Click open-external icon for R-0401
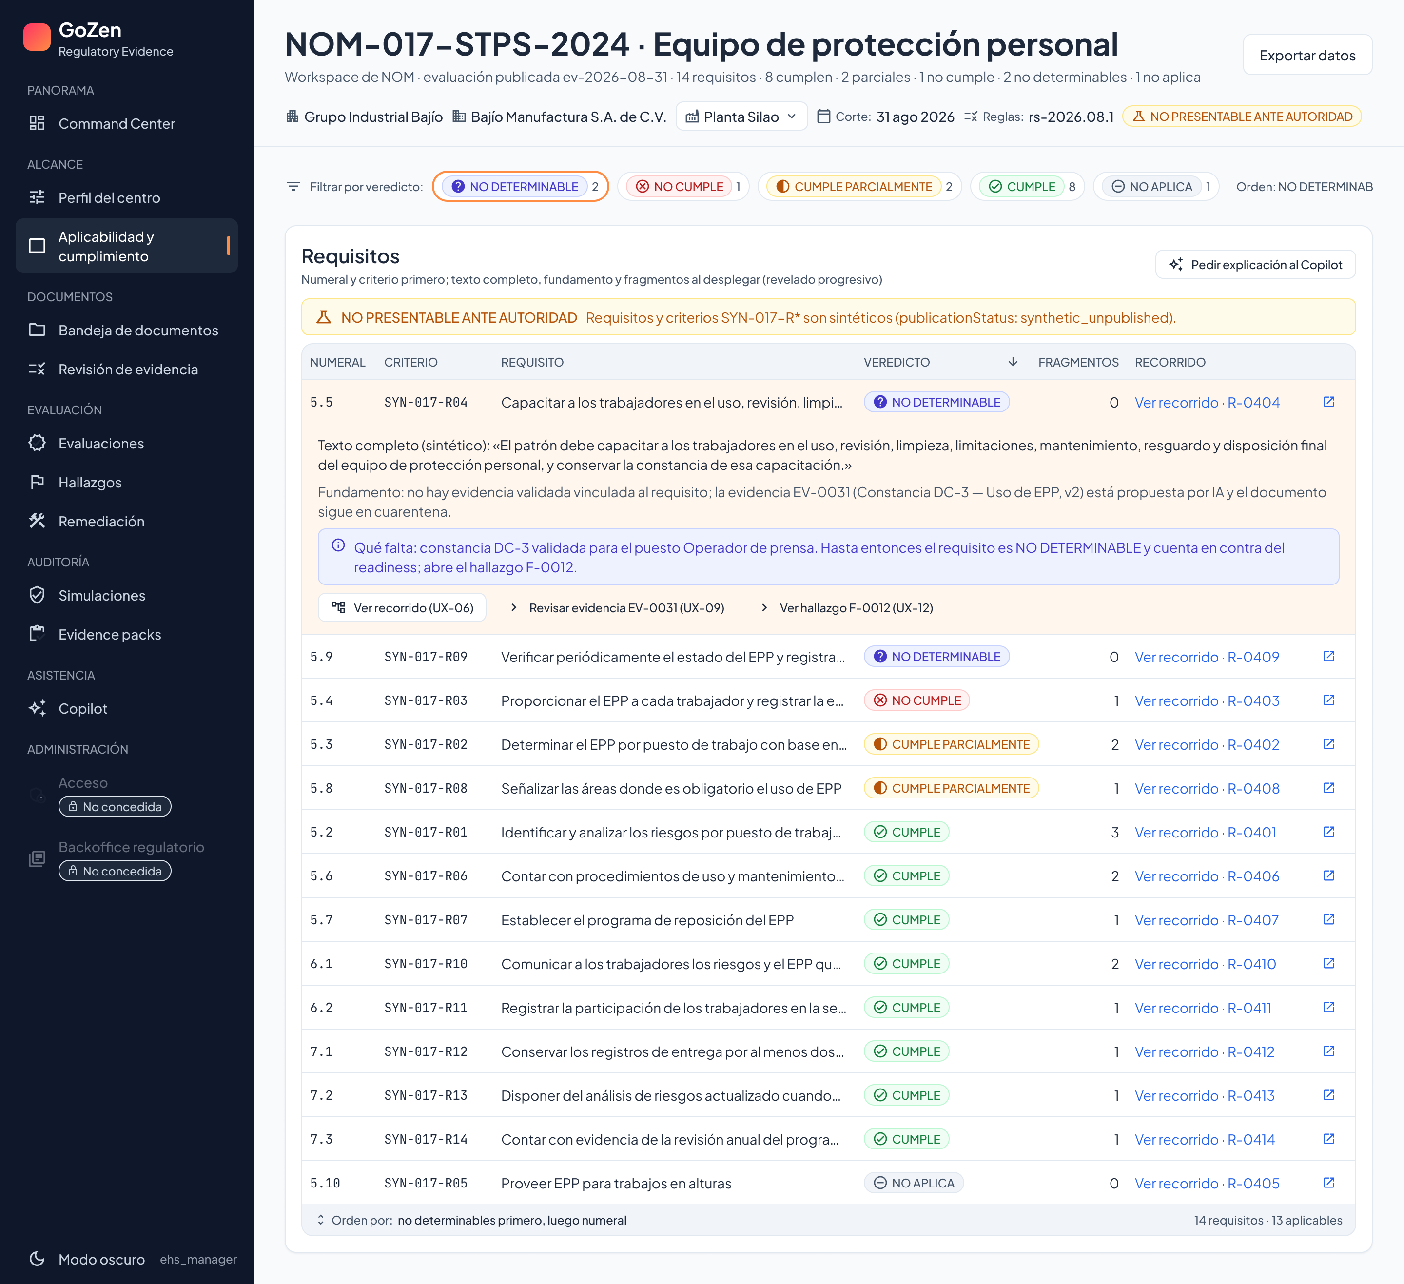Image resolution: width=1404 pixels, height=1284 pixels. 1328,832
